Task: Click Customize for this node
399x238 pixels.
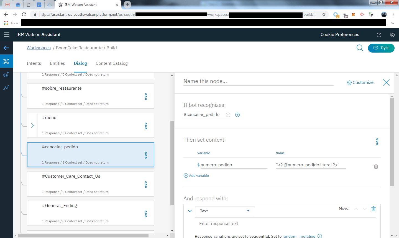Action: (x=360, y=82)
